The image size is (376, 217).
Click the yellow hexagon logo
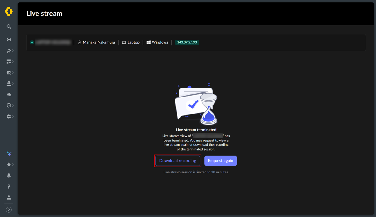(9, 12)
